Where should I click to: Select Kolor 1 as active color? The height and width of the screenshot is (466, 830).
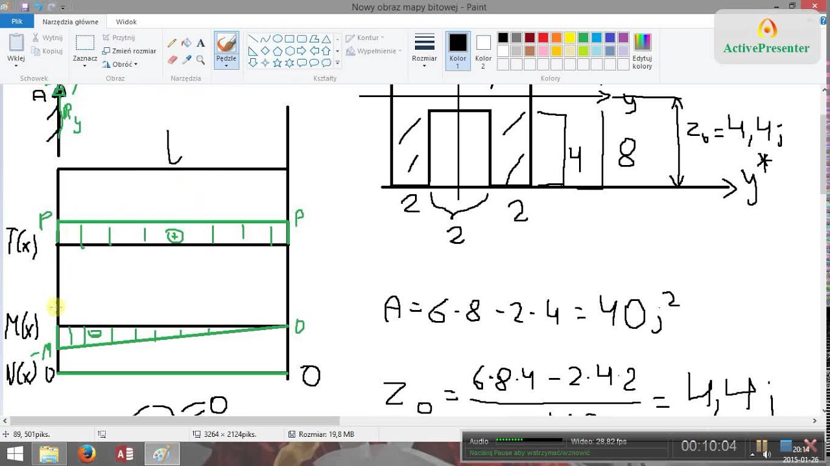[x=458, y=51]
